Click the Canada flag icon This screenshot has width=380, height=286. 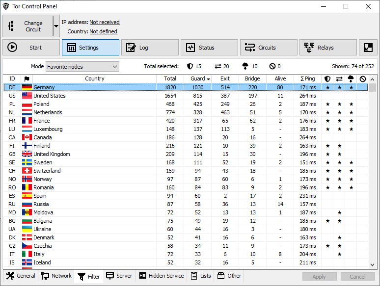click(27, 137)
